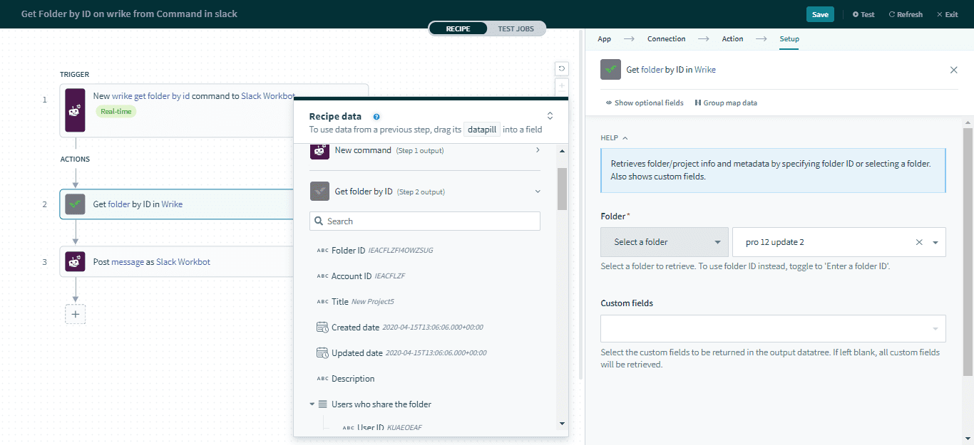
Task: Click the Wrike icon on the Get folder step
Action: (x=74, y=204)
